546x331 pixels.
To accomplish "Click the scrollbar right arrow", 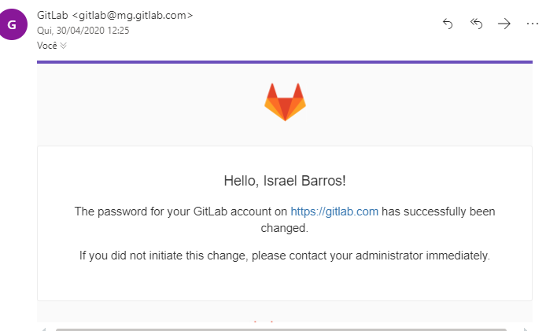I will (x=526, y=329).
